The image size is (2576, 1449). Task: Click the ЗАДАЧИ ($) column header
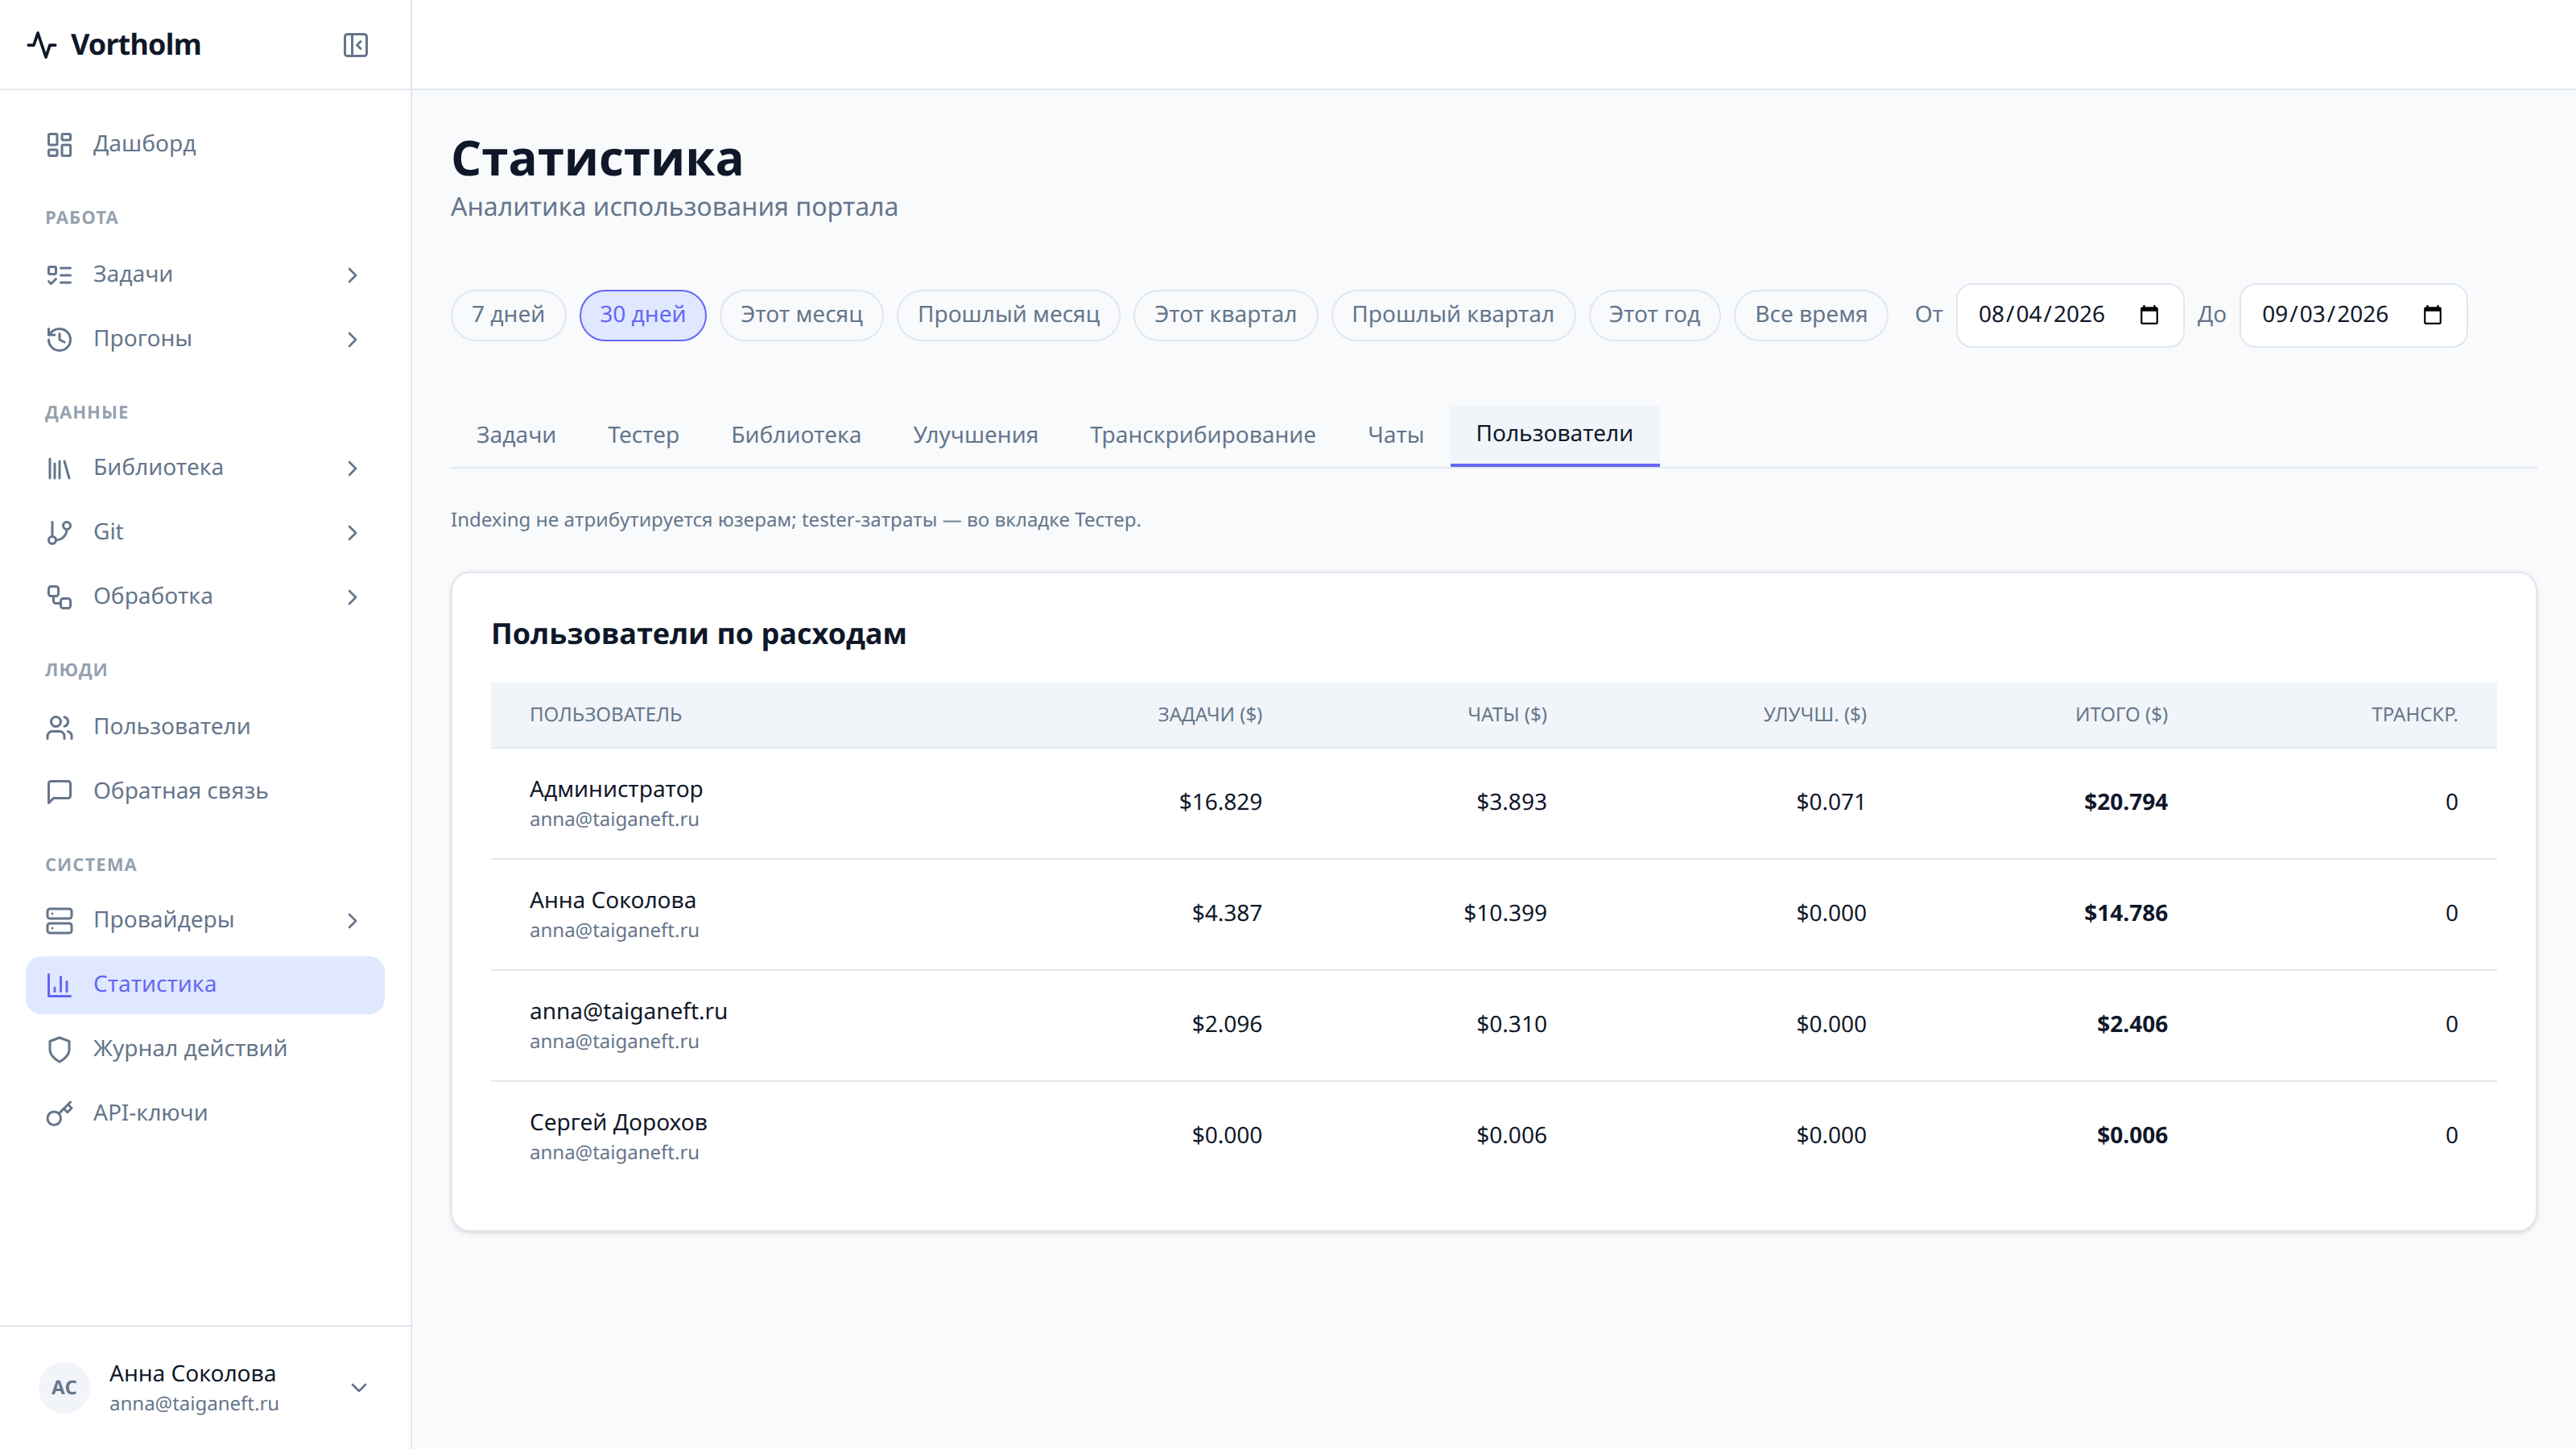1210,715
